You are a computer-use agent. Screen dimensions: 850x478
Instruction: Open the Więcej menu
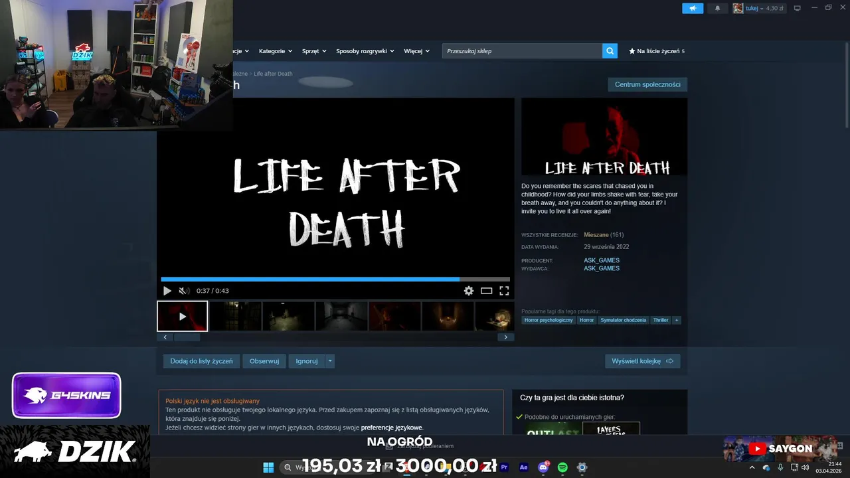[x=416, y=51]
